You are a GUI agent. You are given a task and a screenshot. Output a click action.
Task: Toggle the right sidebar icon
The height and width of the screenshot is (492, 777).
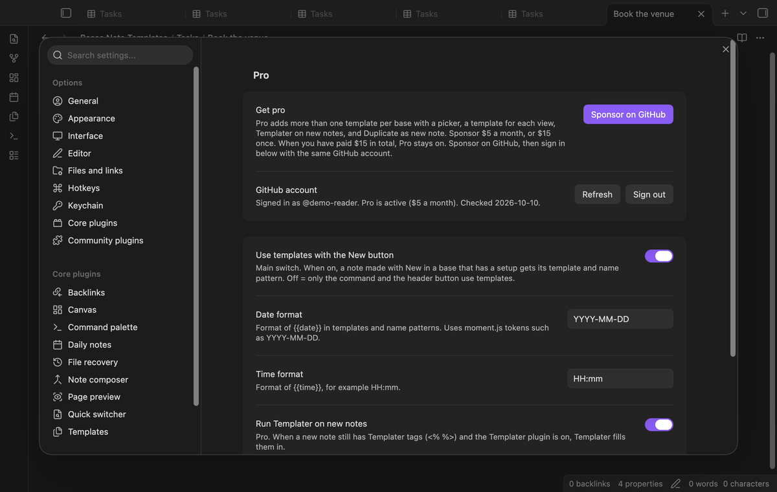tap(762, 13)
